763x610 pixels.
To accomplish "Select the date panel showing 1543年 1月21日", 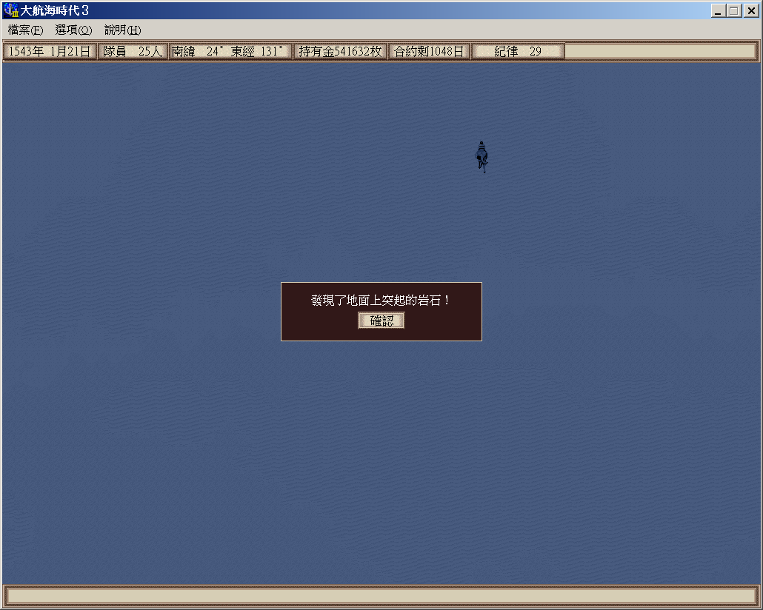I will pos(50,52).
